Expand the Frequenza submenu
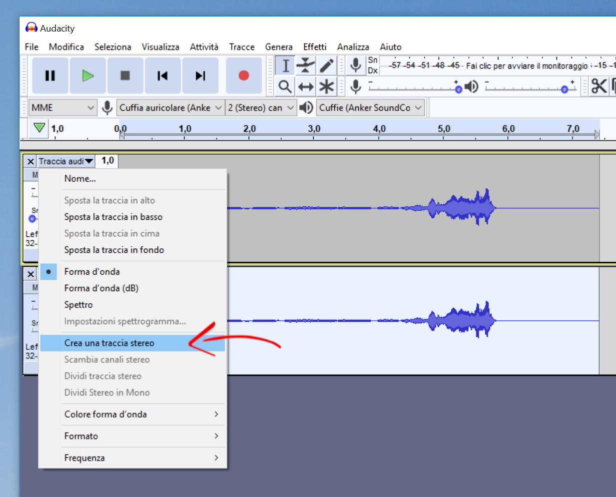This screenshot has height=497, width=616. (133, 458)
